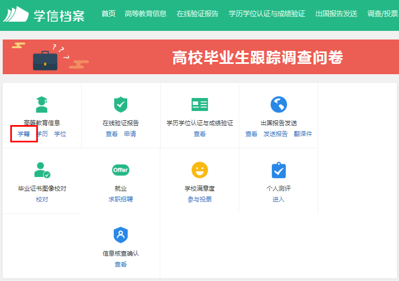This screenshot has width=399, height=281.
Task: Click the blue clipboard icon for 个人测评
Action: [x=278, y=170]
